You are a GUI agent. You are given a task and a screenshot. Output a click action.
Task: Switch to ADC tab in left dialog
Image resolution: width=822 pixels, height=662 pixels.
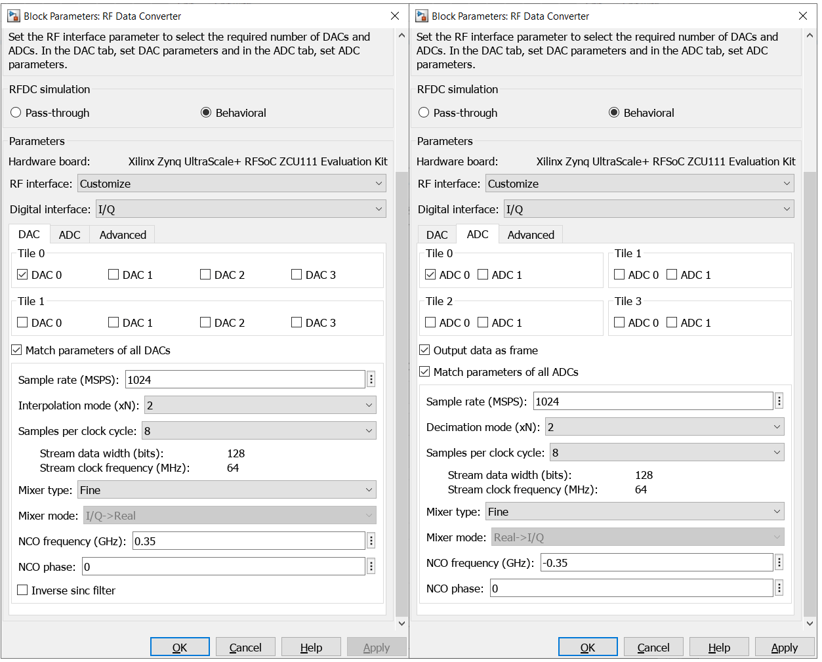(x=70, y=235)
